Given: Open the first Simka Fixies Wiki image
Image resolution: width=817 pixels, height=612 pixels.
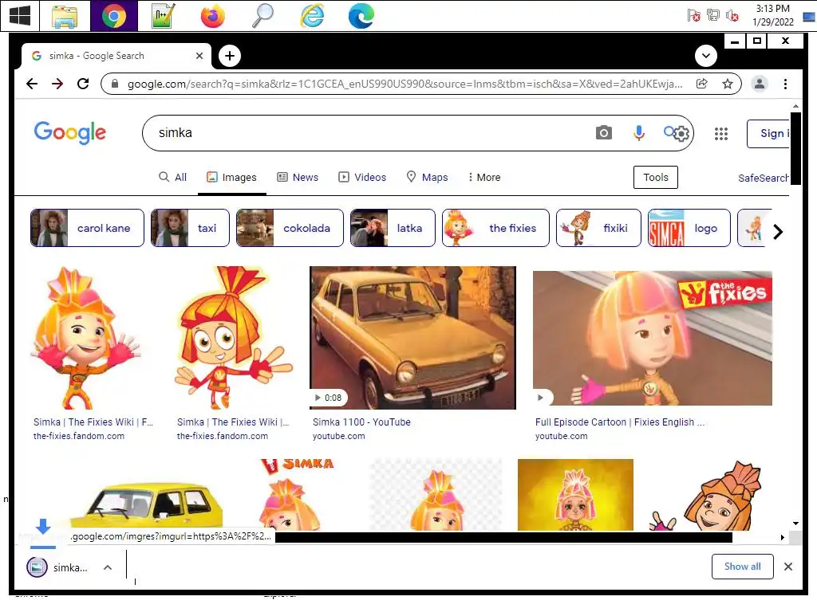Looking at the screenshot, I should tap(86, 338).
